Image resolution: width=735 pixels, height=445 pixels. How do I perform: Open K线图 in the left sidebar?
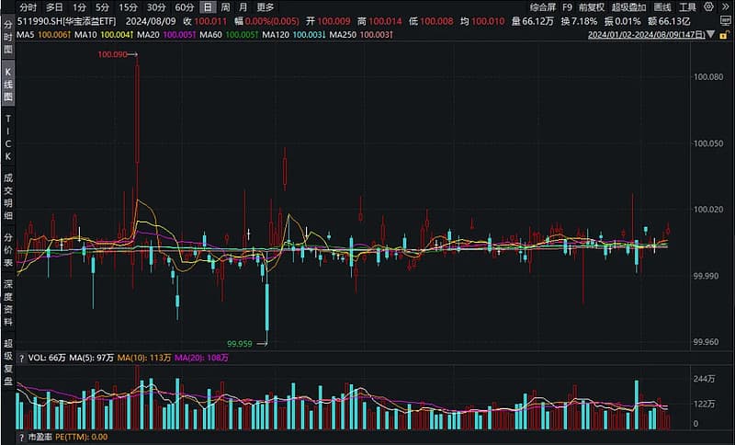click(x=8, y=85)
